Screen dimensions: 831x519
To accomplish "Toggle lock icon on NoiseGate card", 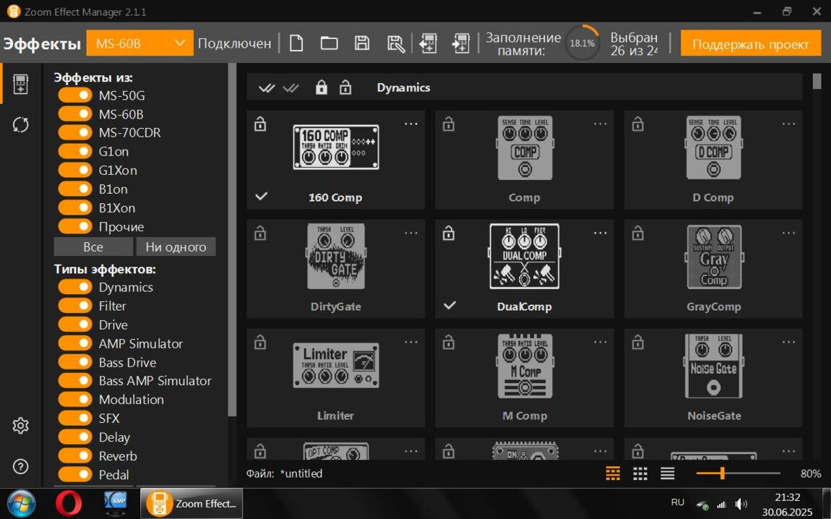I will tap(637, 343).
